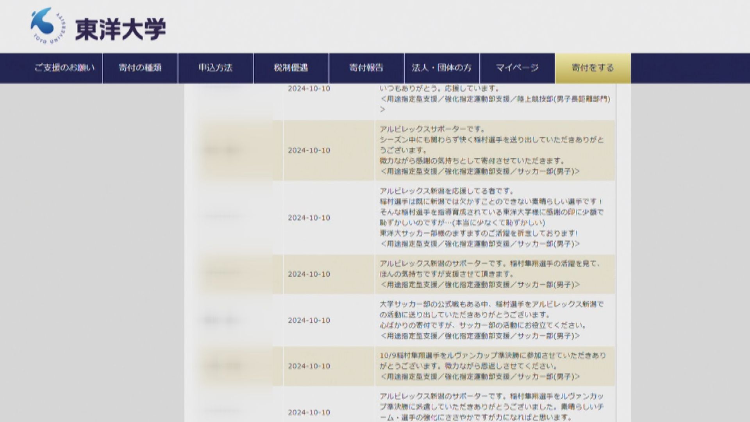Screen dimensions: 750x422
Task: Go to the 税制優遇 page
Action: pos(291,68)
